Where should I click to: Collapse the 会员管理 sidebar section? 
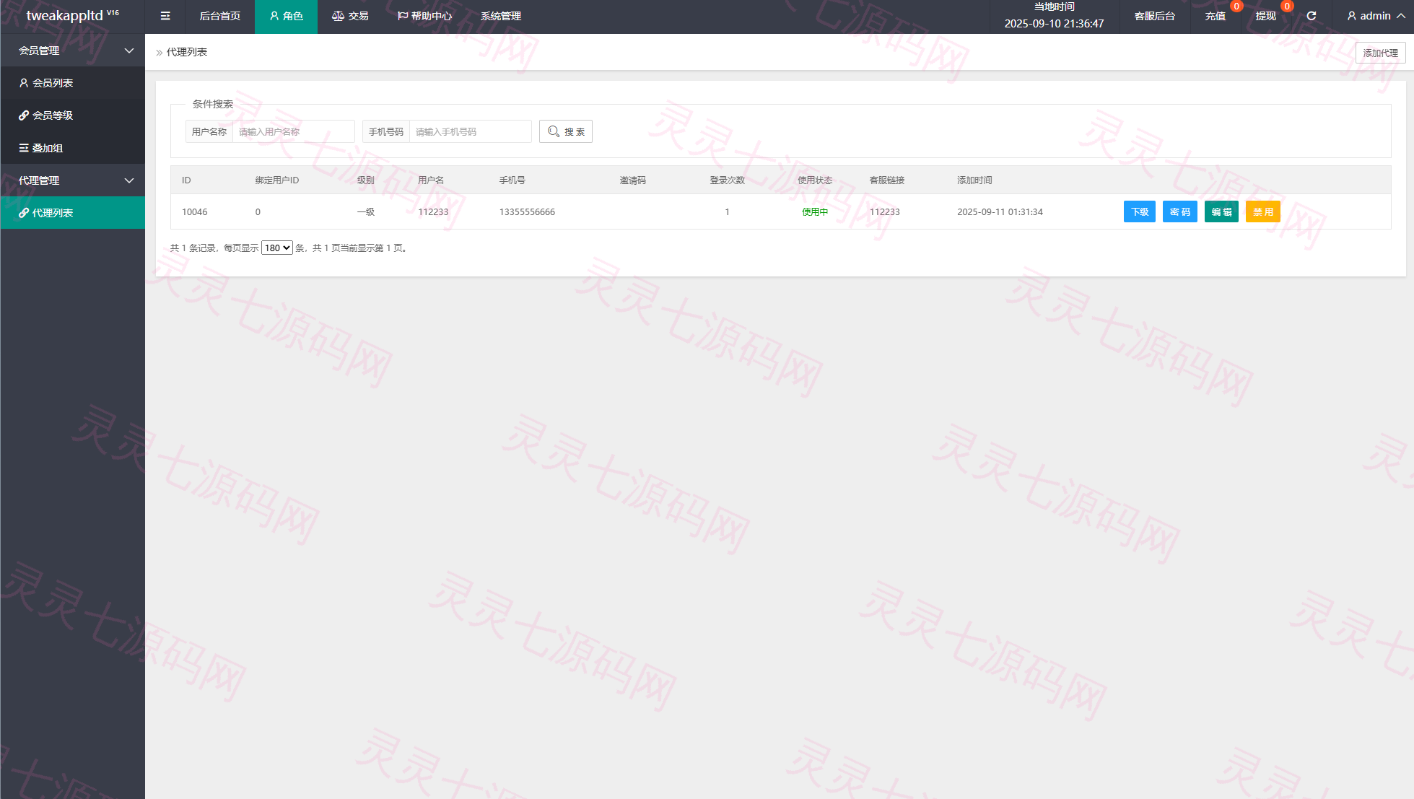click(72, 51)
